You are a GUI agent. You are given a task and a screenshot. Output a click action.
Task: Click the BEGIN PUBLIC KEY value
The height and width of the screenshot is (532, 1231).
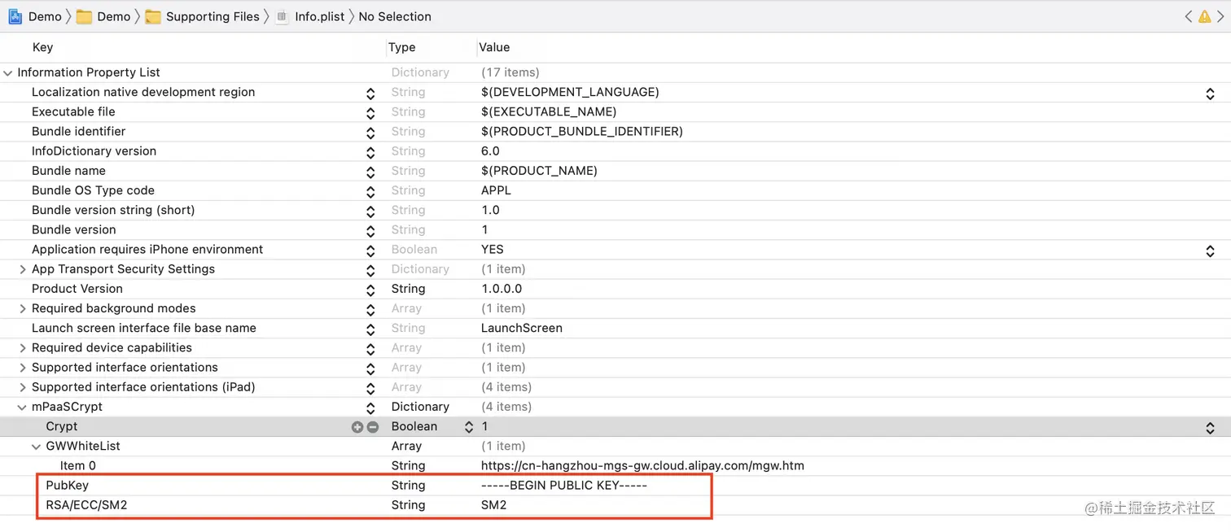pyautogui.click(x=564, y=486)
